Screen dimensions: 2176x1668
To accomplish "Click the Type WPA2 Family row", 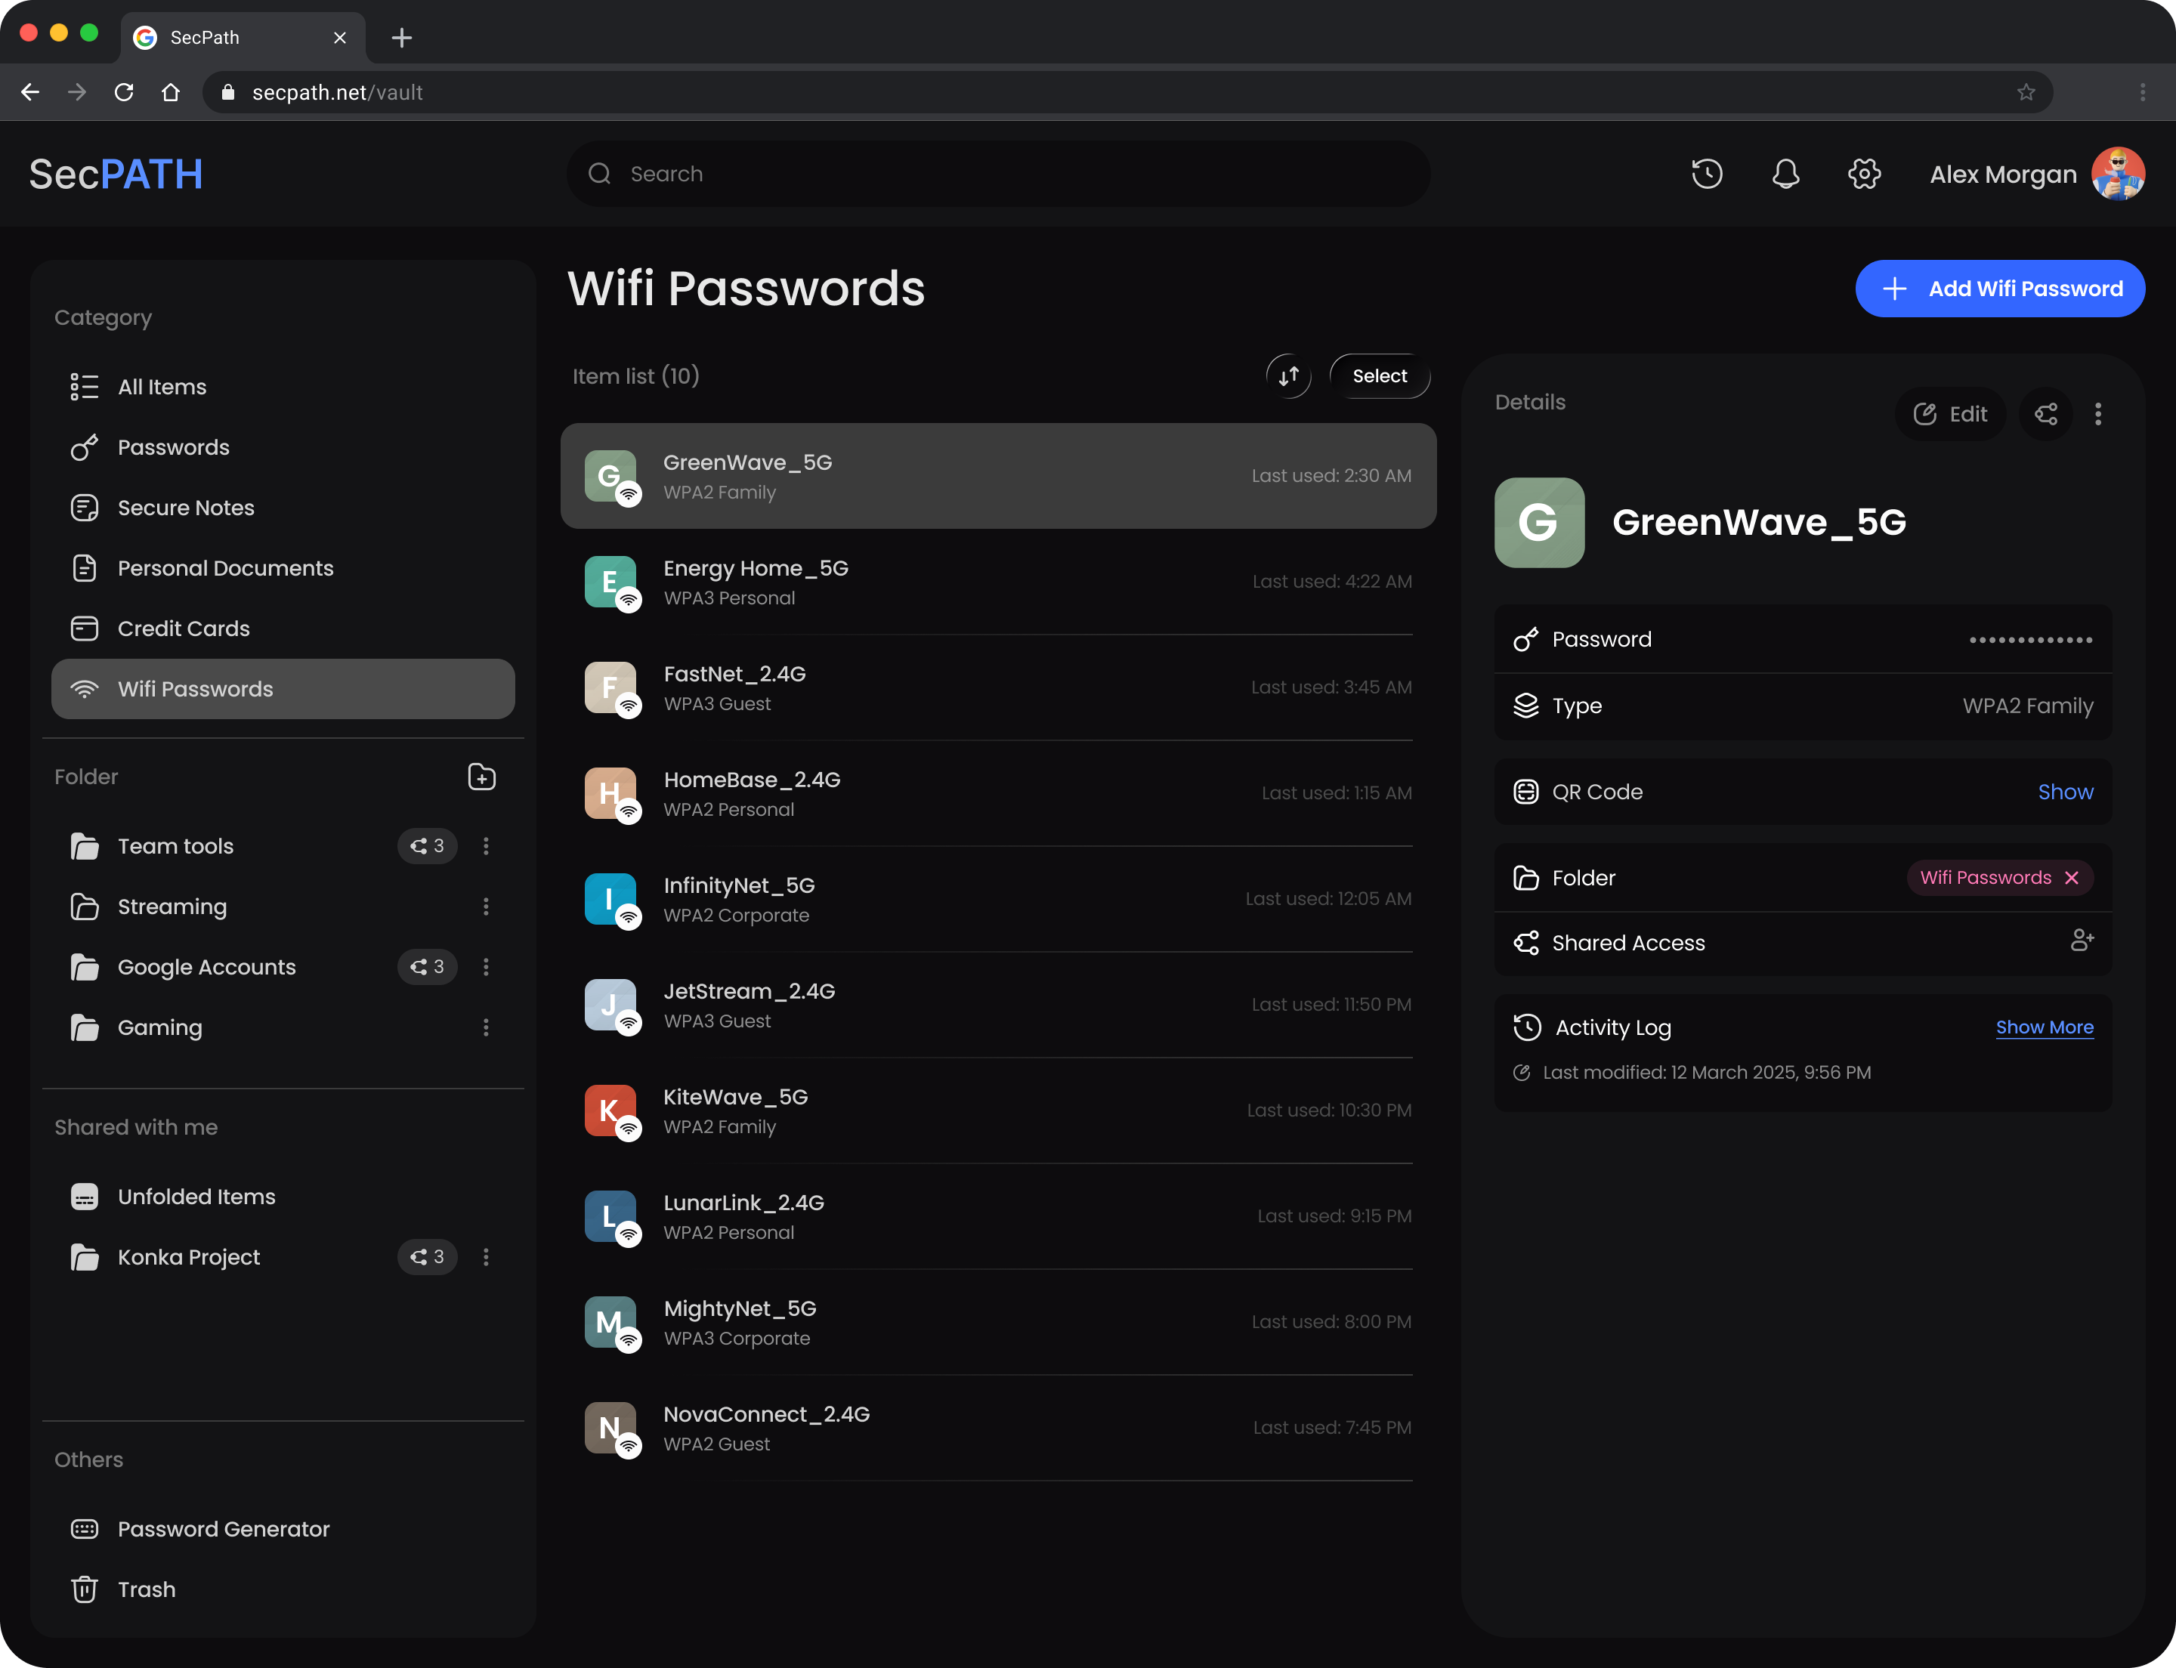I will pyautogui.click(x=1803, y=706).
